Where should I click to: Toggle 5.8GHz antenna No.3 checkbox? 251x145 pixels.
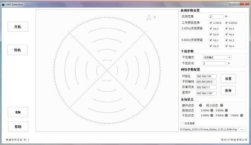pos(211,46)
